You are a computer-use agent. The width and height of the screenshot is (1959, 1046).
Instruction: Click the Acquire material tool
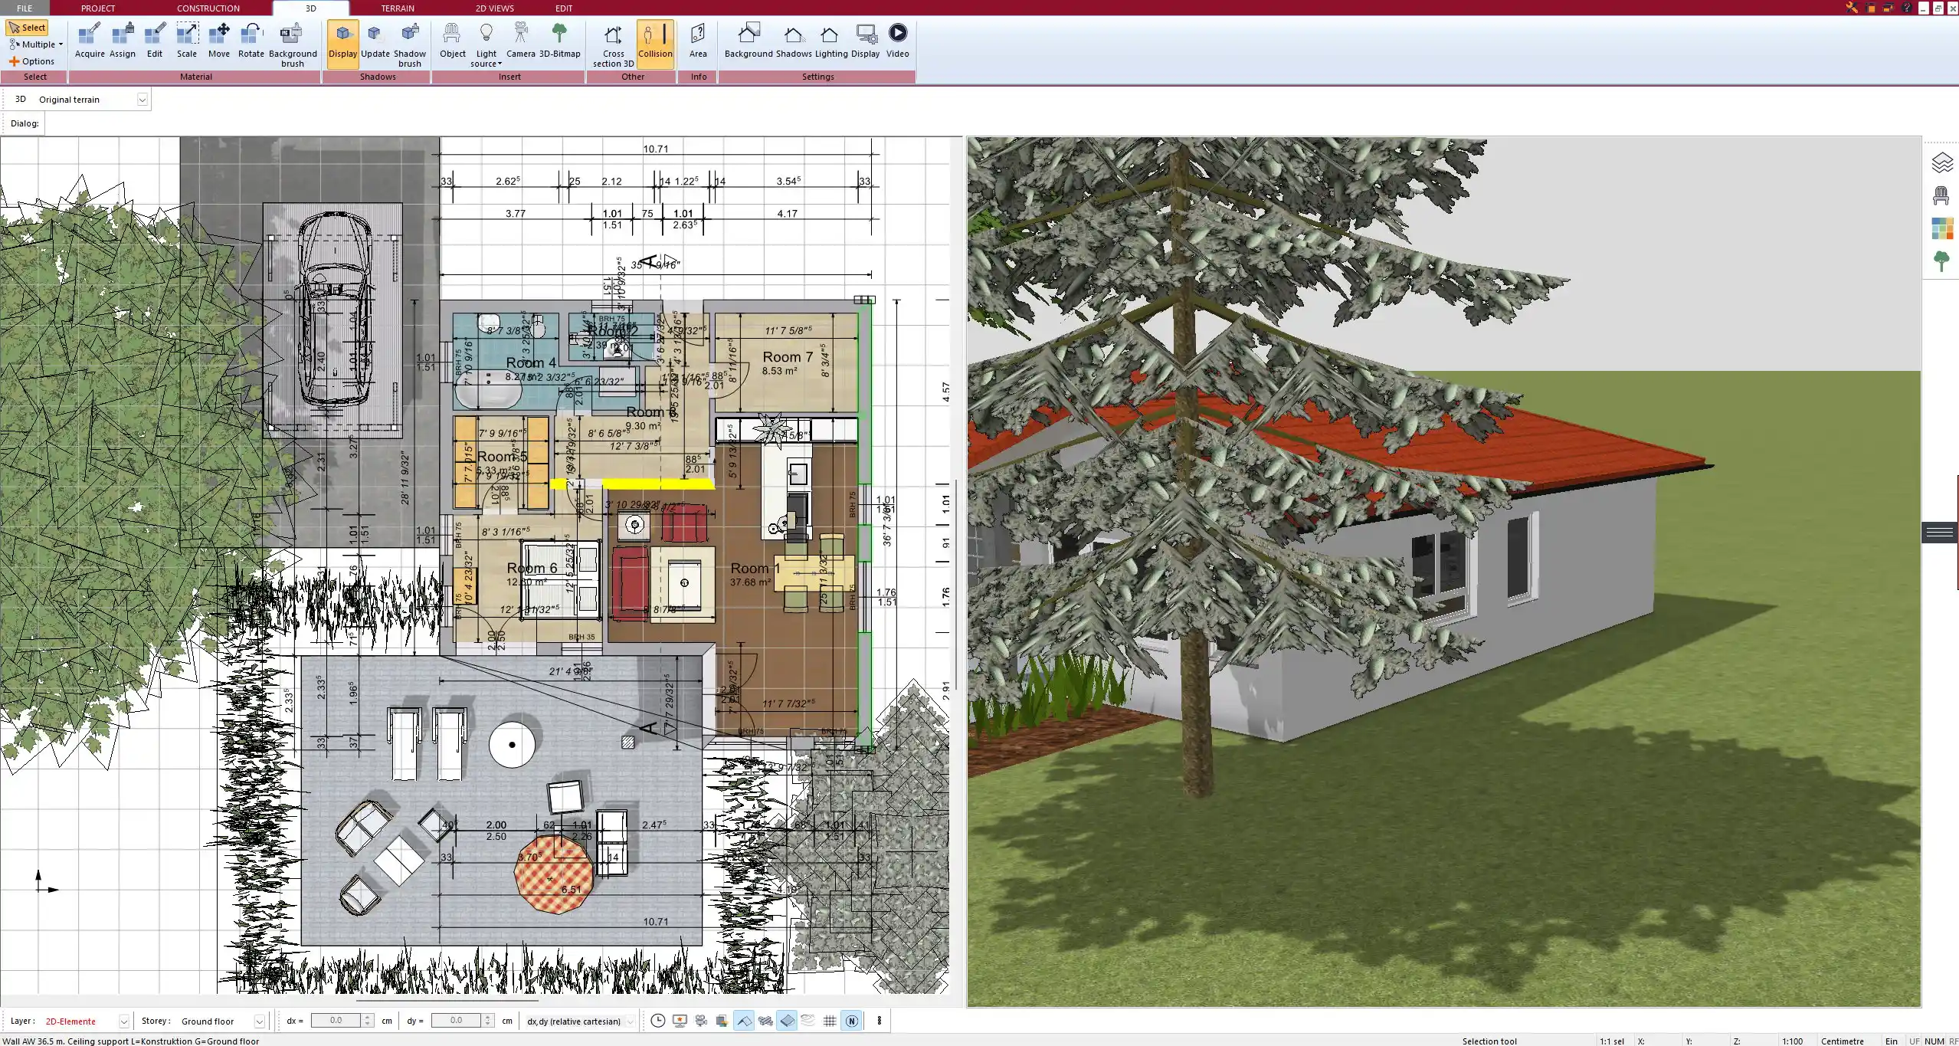pos(90,41)
